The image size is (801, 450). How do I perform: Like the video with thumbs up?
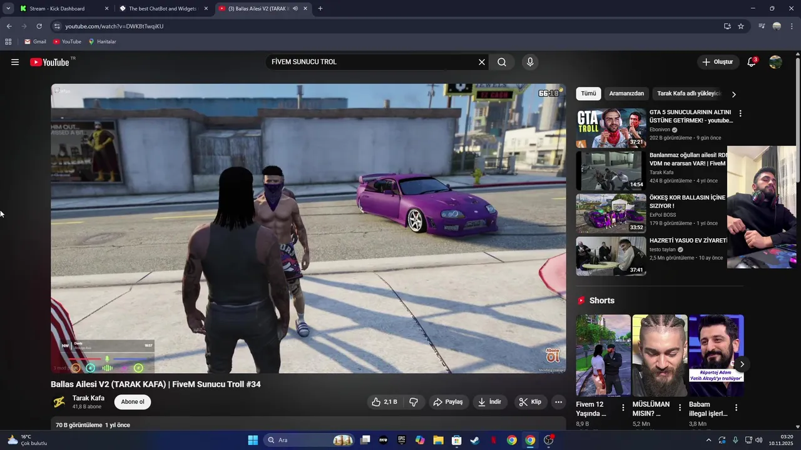(x=384, y=402)
